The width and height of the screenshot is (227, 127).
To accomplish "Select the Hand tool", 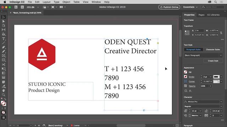I will (x=4, y=90).
